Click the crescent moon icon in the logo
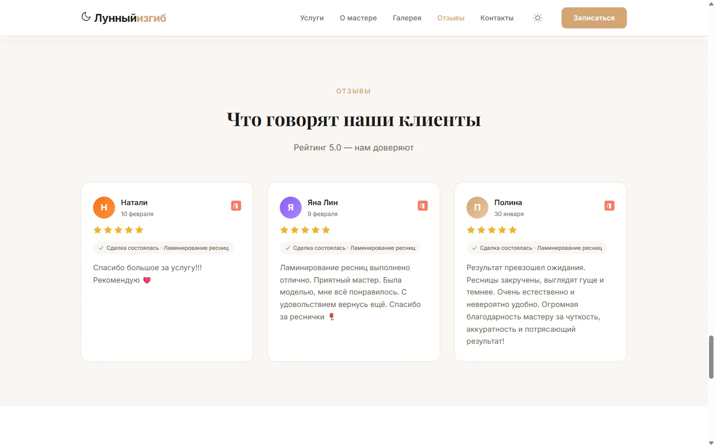Image resolution: width=715 pixels, height=447 pixels. click(x=85, y=16)
